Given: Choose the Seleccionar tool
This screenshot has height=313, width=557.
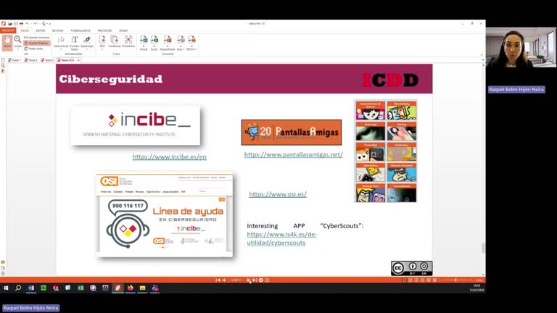Looking at the screenshot, I should pos(61,42).
